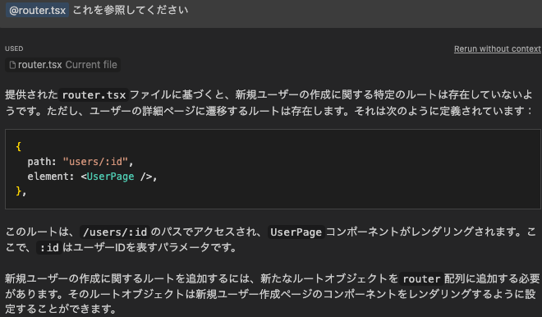Click the code line element: <UserPage />

(92, 177)
